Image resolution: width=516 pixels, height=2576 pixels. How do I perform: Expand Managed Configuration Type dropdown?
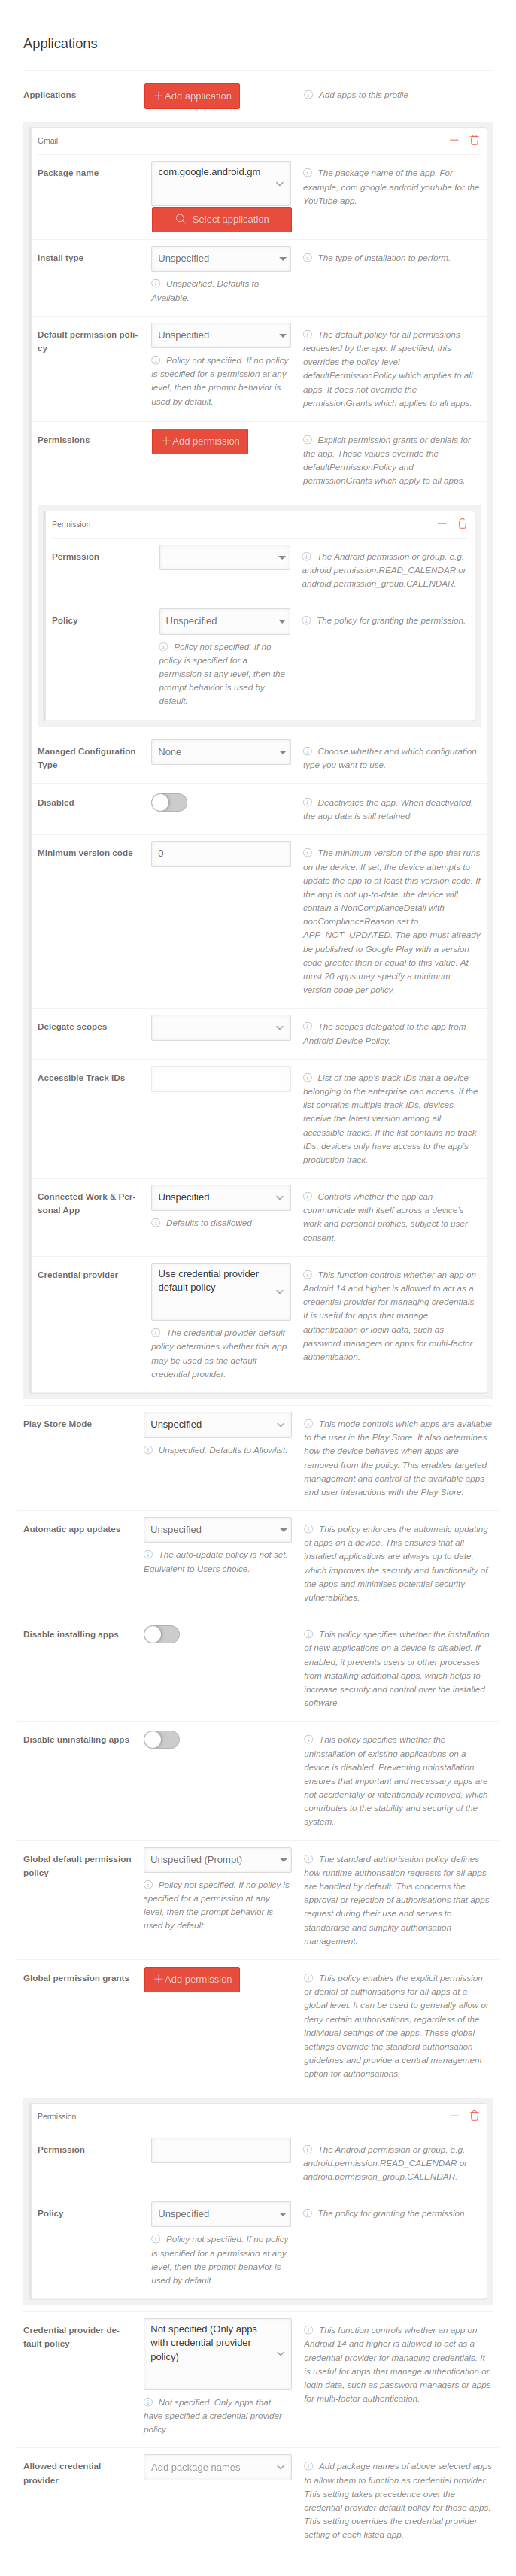click(x=221, y=752)
